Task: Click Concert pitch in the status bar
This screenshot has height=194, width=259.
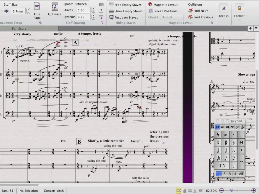Action: (54, 191)
